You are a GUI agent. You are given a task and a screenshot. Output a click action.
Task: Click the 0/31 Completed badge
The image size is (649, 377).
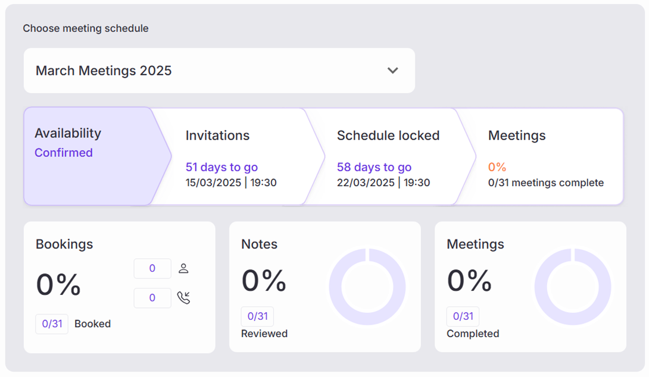pos(463,316)
